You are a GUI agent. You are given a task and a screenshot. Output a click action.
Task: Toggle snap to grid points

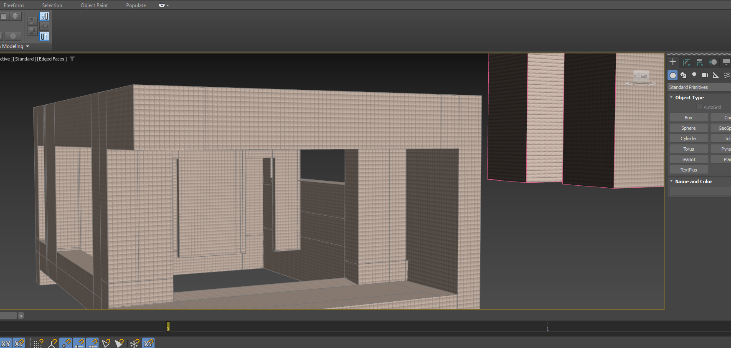tap(38, 343)
